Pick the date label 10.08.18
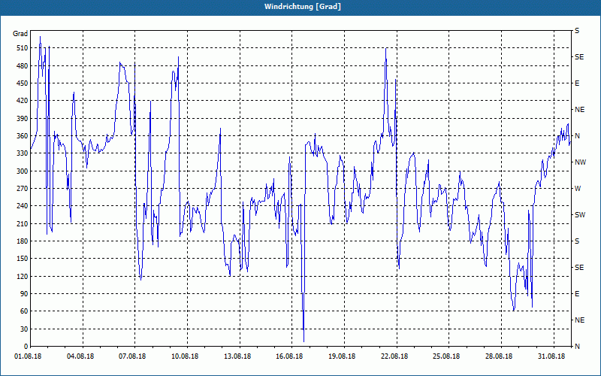Screen dimensions: 601x376 tap(185, 356)
